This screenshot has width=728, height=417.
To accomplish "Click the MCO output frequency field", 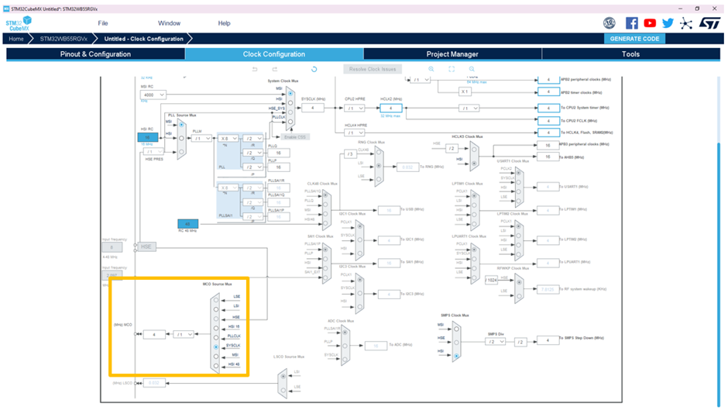I will point(154,334).
